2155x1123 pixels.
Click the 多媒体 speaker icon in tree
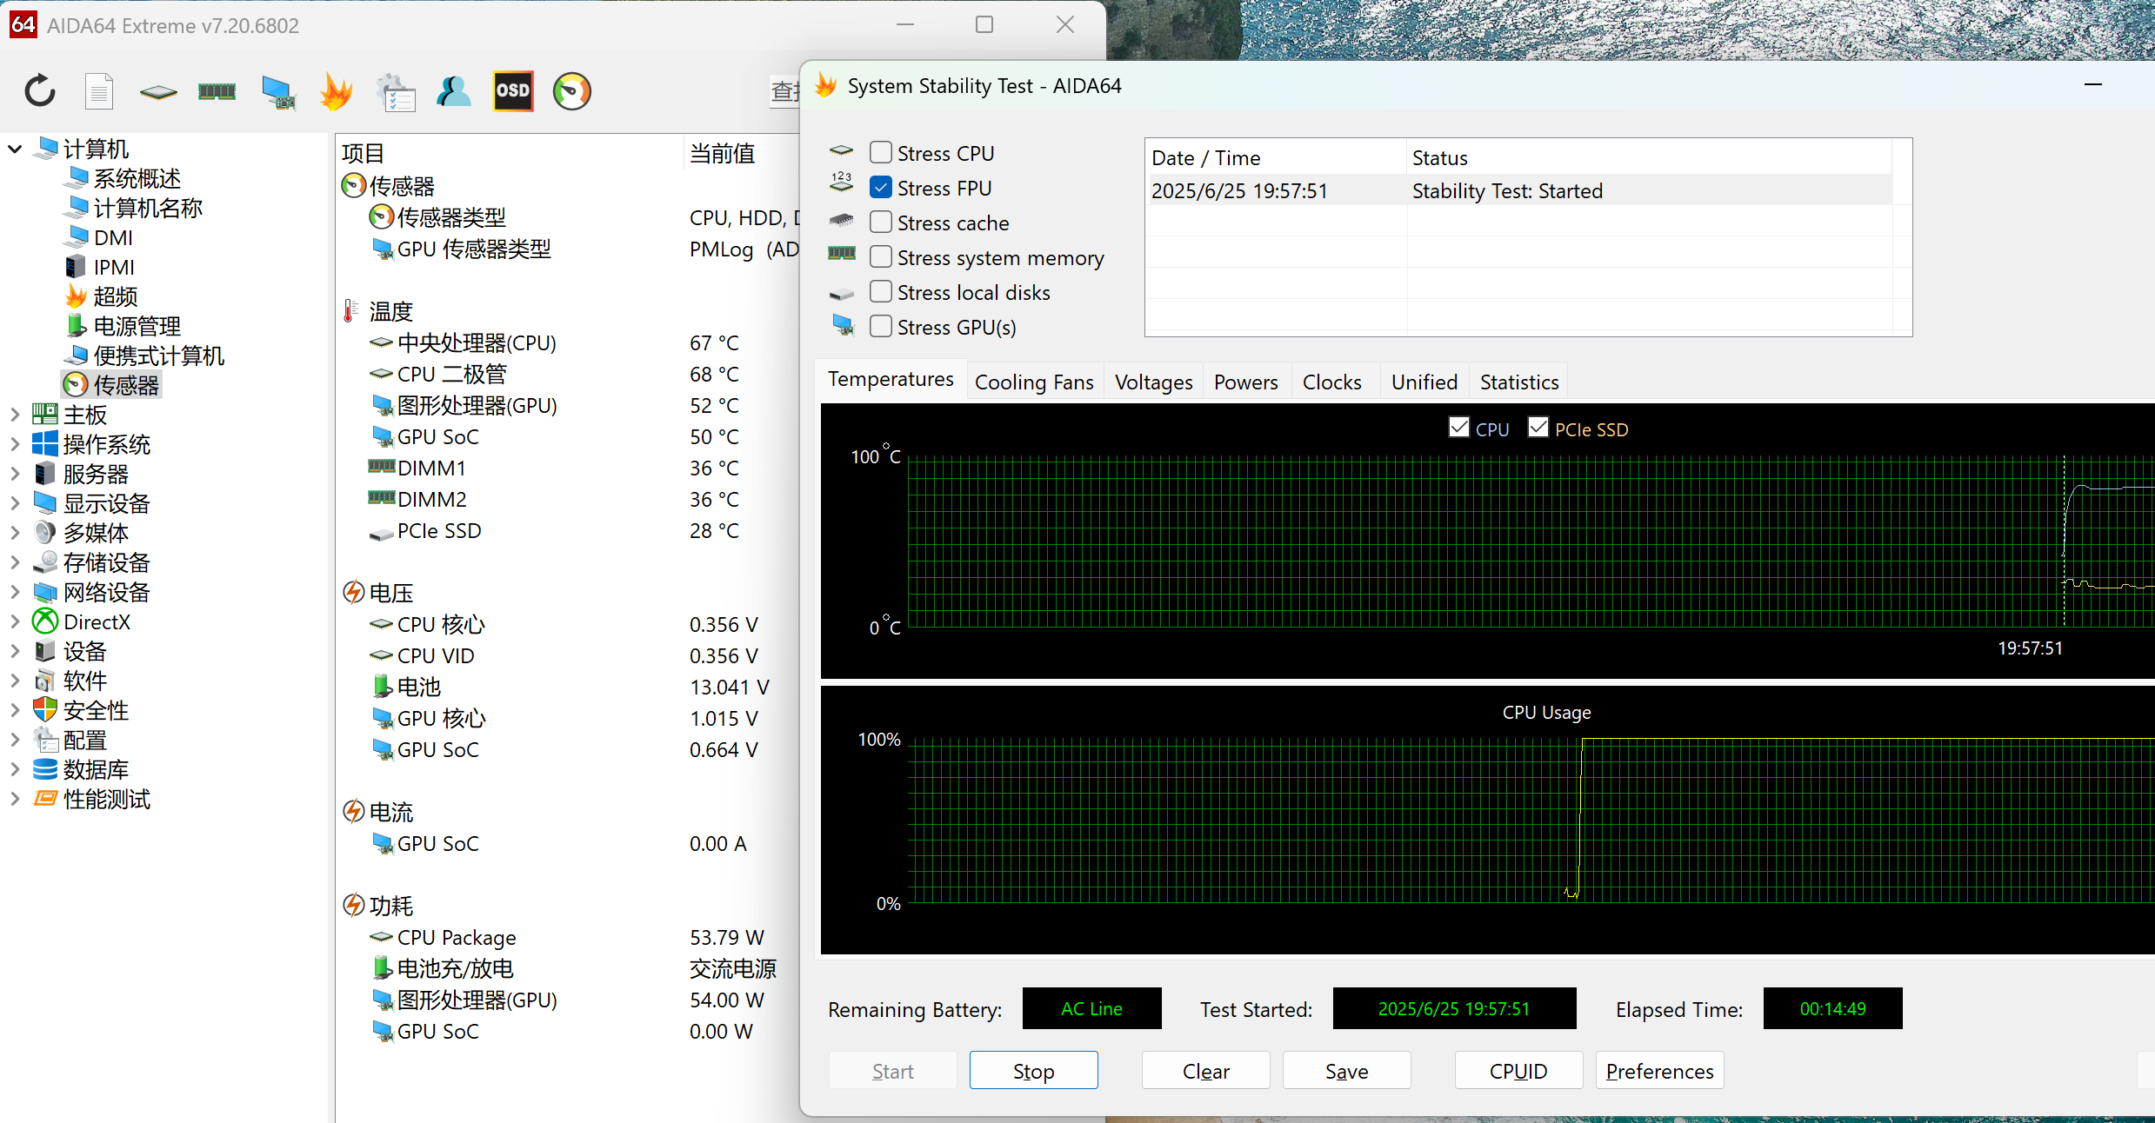click(x=45, y=533)
